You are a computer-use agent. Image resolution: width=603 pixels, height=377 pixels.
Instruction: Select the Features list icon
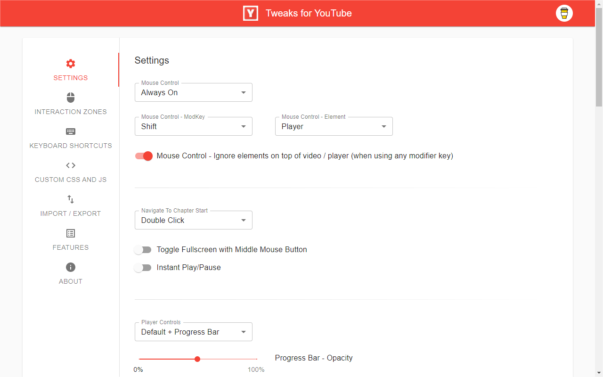pos(70,233)
